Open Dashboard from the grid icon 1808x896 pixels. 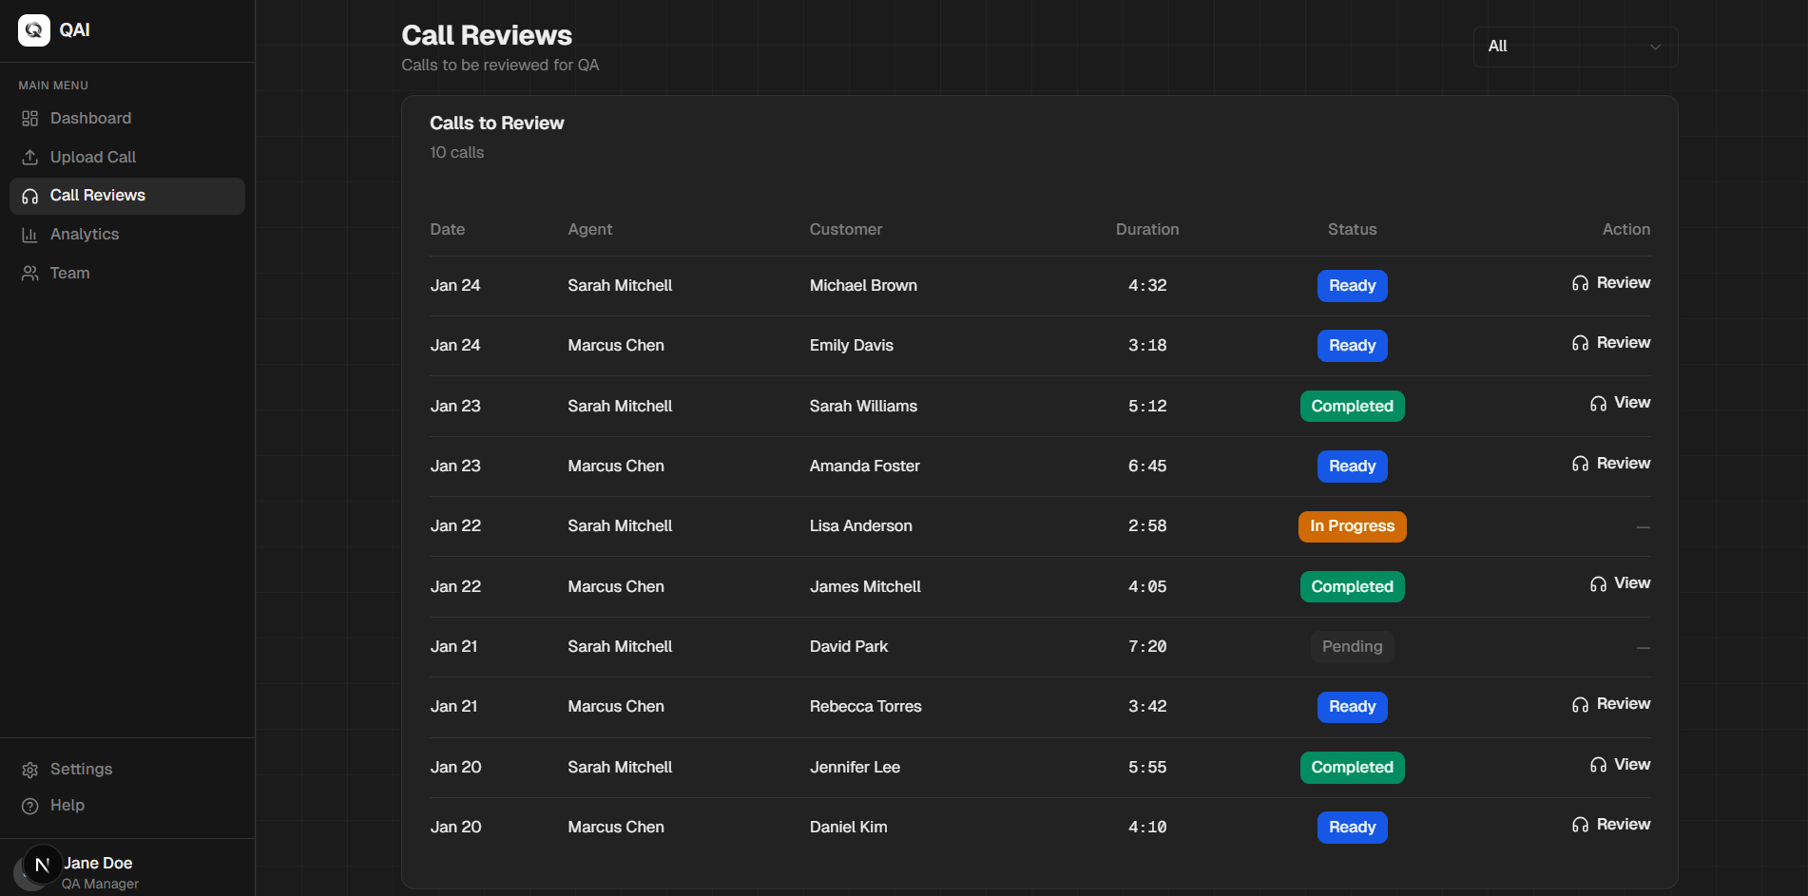[30, 119]
